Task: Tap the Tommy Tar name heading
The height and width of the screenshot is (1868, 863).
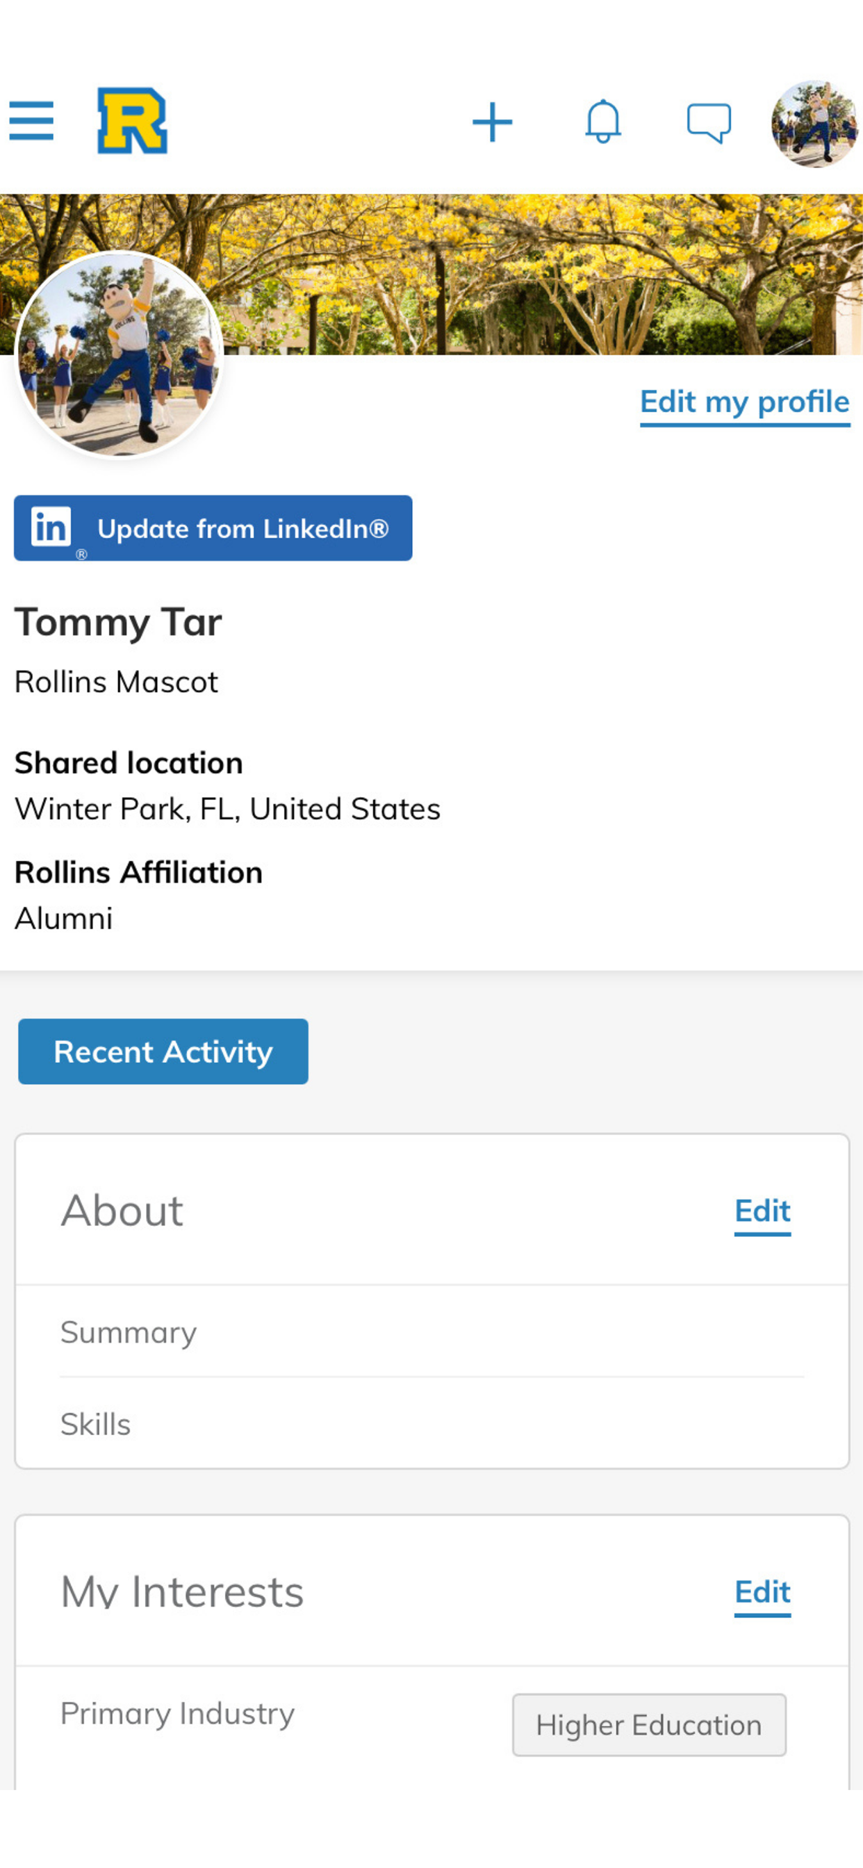Action: click(x=118, y=622)
